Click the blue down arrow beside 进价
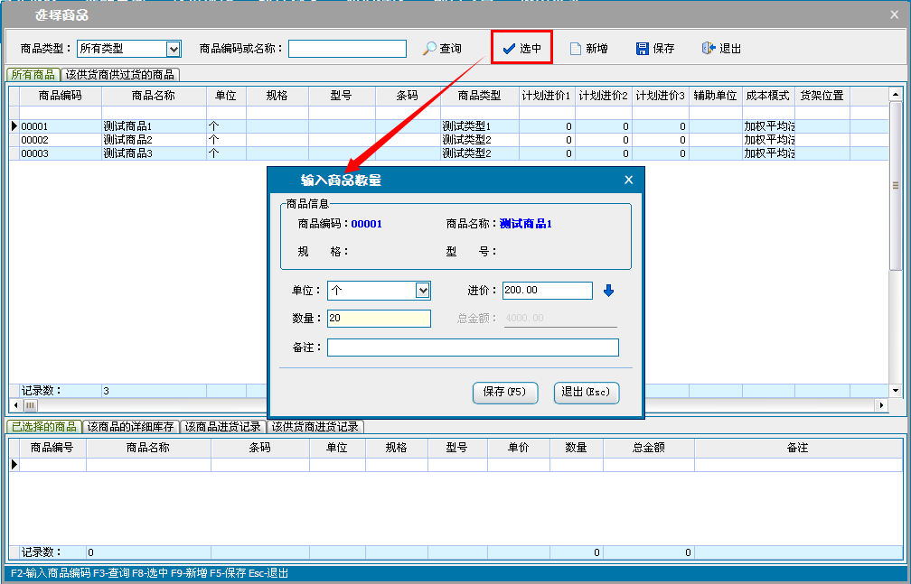Viewport: 911px width, 584px height. pos(608,291)
